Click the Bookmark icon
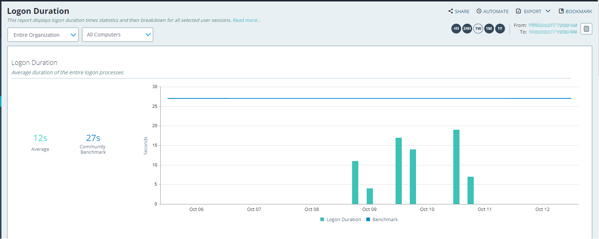Image resolution: width=599 pixels, height=239 pixels. click(561, 11)
